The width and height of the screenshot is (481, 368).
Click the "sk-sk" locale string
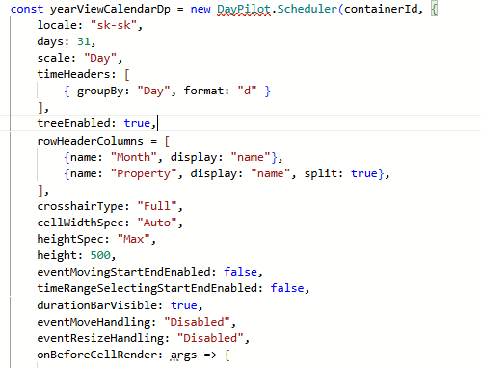tap(114, 25)
